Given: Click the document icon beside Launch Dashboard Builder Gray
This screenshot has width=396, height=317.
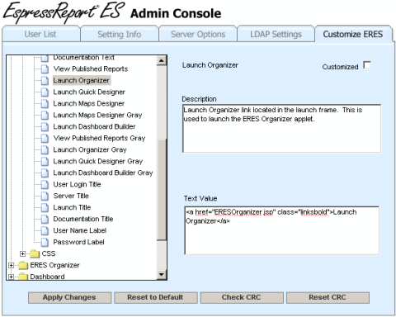Looking at the screenshot, I should (x=45, y=173).
